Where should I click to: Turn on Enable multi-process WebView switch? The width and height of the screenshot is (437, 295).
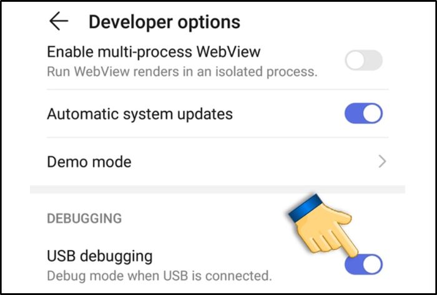[364, 60]
